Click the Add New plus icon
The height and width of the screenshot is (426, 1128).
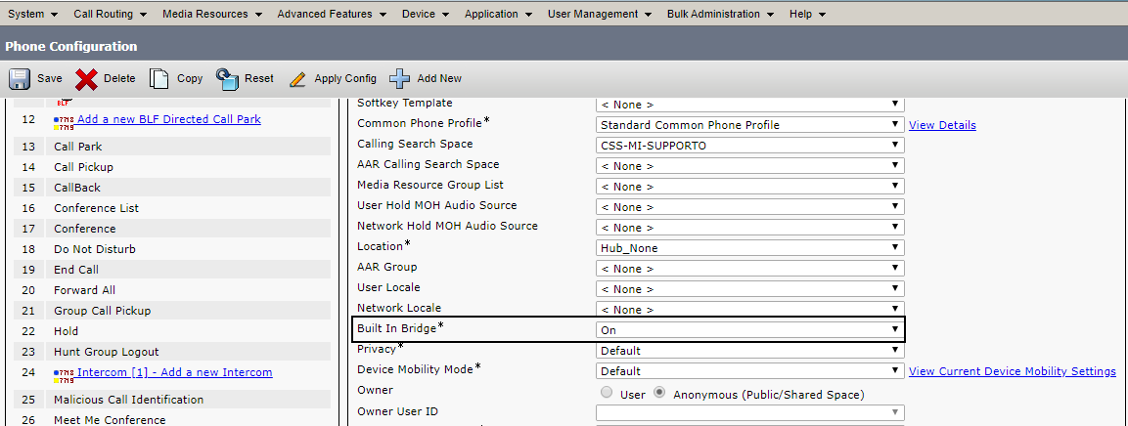[399, 79]
